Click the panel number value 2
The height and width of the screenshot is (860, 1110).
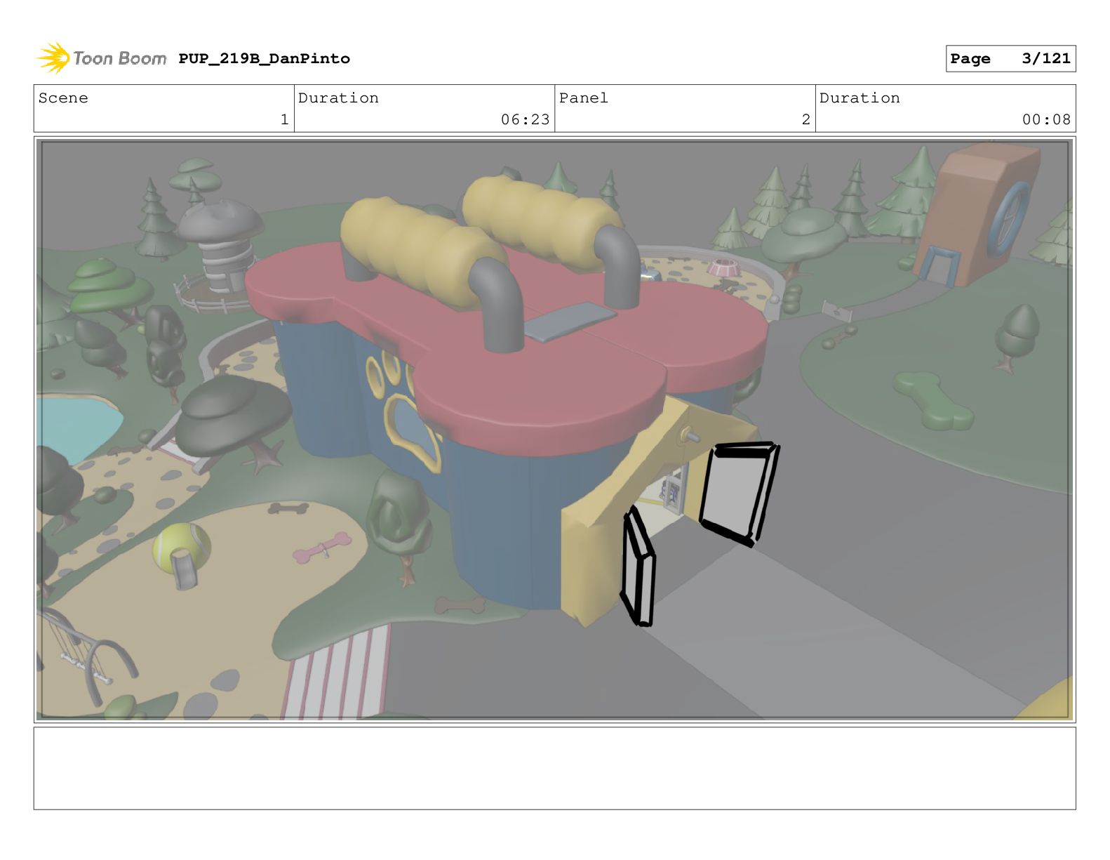[x=805, y=119]
